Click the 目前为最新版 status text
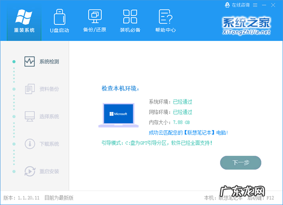Screen dimensions: 283x205 [x=59, y=198]
